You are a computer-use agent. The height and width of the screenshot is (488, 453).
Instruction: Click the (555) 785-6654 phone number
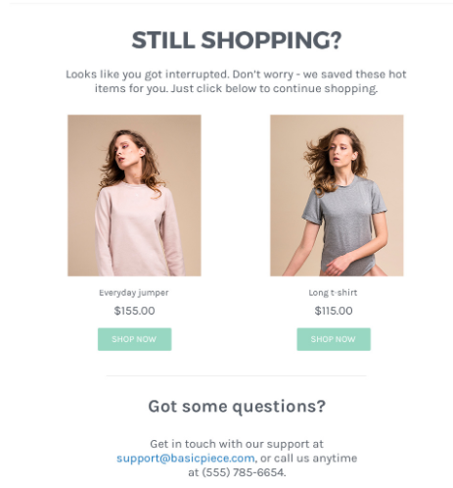(243, 472)
